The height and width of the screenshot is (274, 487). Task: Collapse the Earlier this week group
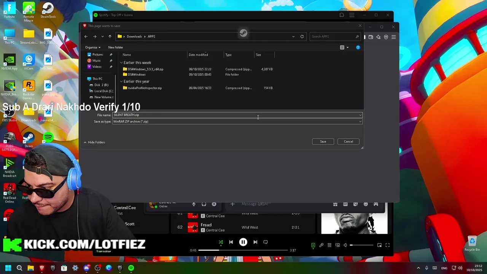121,63
